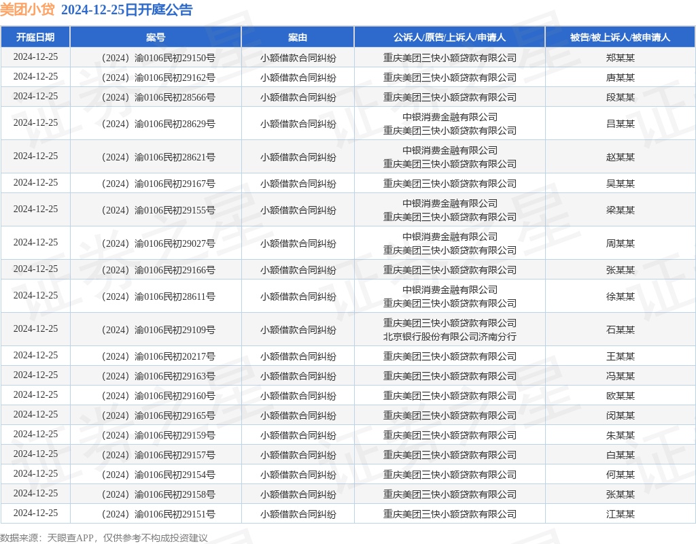Select defendant 王某某
Image resolution: width=696 pixels, height=544 pixels.
click(x=620, y=356)
